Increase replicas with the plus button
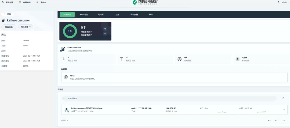The height and width of the screenshot is (128, 290). coord(105,29)
